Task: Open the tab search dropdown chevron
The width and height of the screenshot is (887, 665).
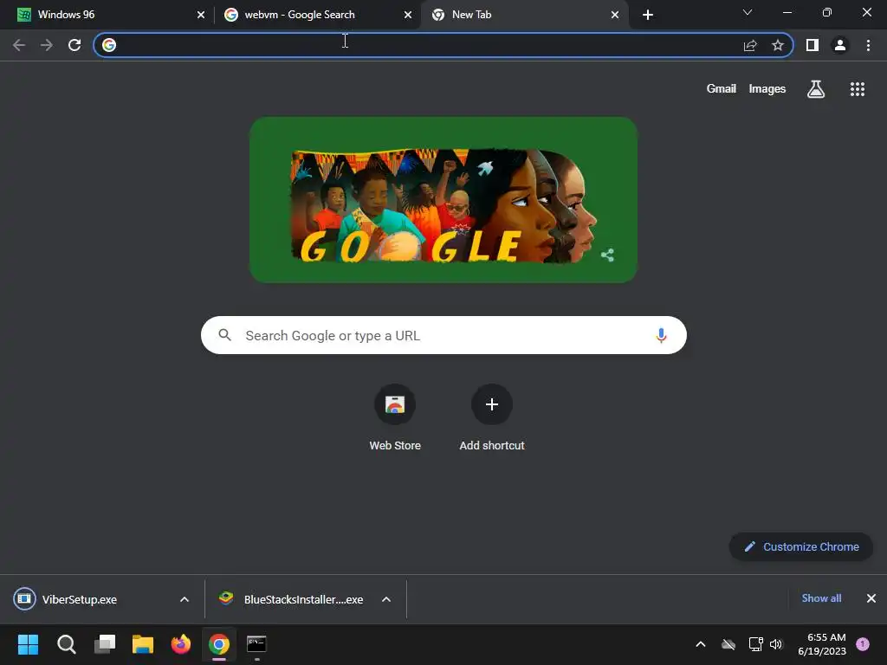Action: [748, 12]
